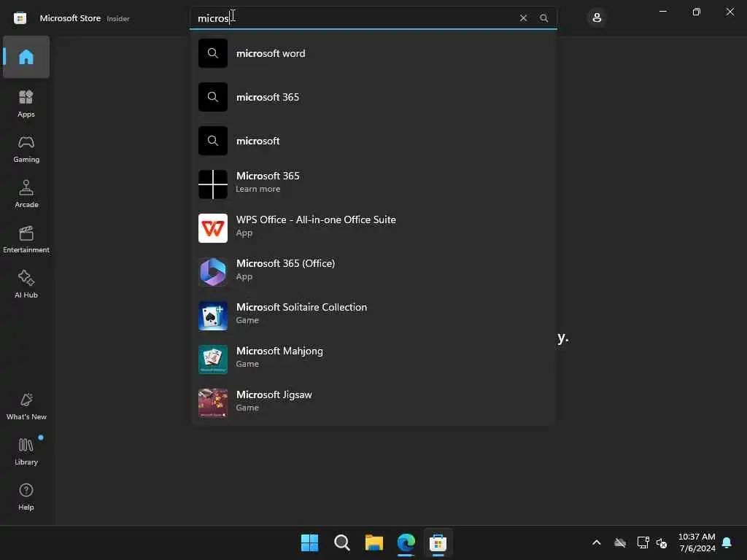747x560 pixels.
Task: Open File Explorer from taskbar
Action: (x=374, y=542)
